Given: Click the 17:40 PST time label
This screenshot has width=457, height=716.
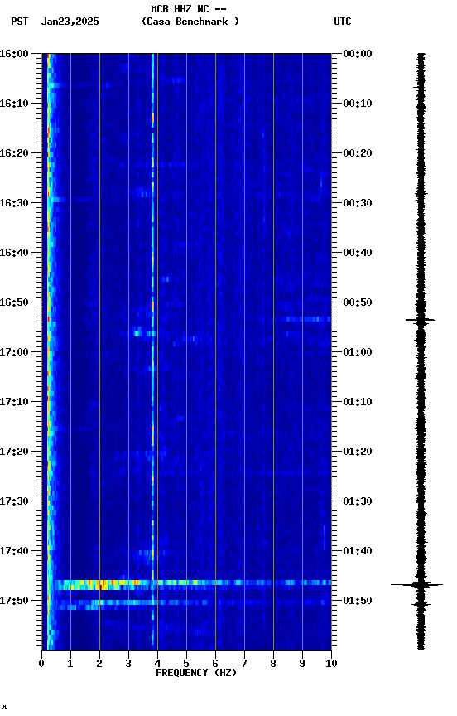Looking at the screenshot, I should pos(14,551).
